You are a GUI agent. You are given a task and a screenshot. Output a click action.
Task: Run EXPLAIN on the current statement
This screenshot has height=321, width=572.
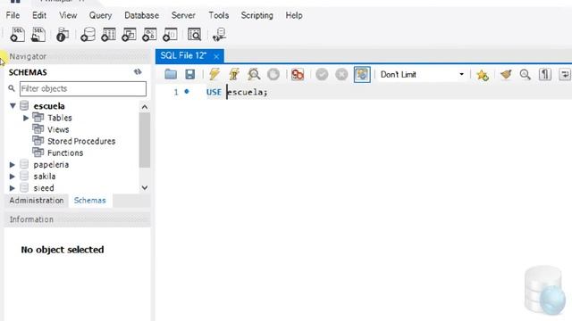pos(254,74)
